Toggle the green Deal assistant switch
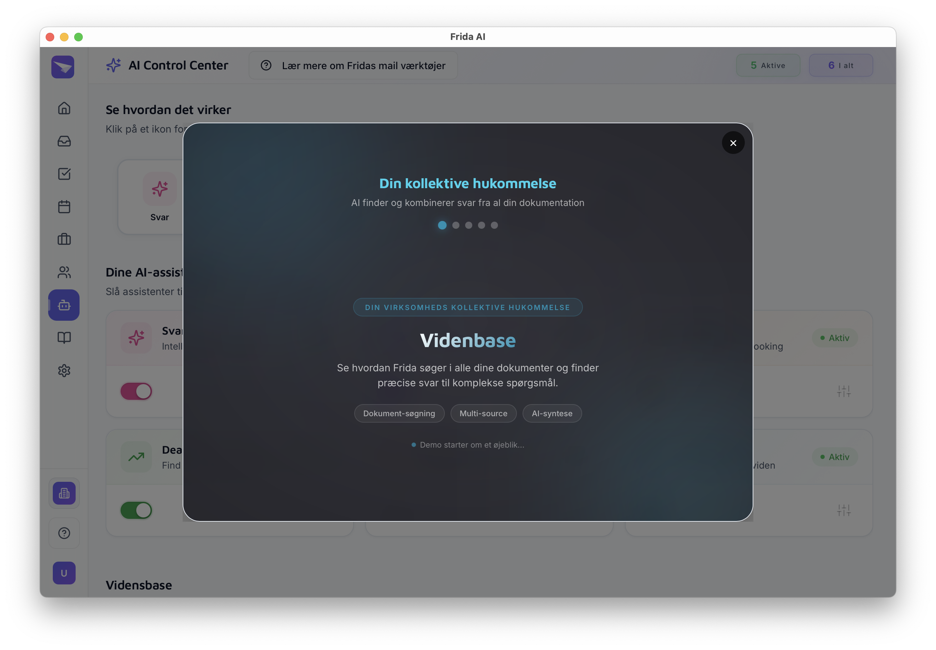Image resolution: width=936 pixels, height=650 pixels. 136,510
